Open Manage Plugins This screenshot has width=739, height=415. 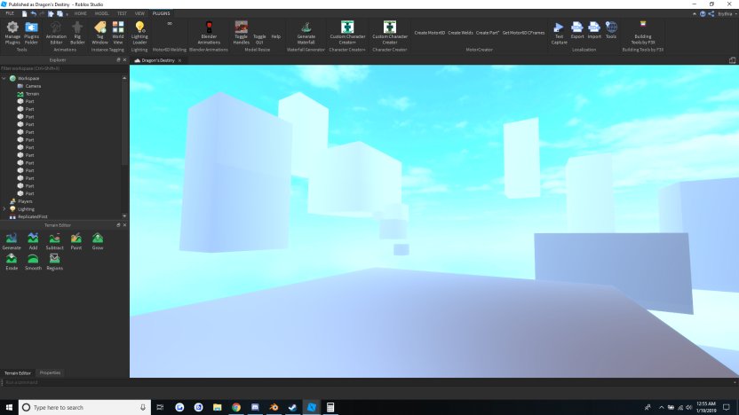(12, 33)
